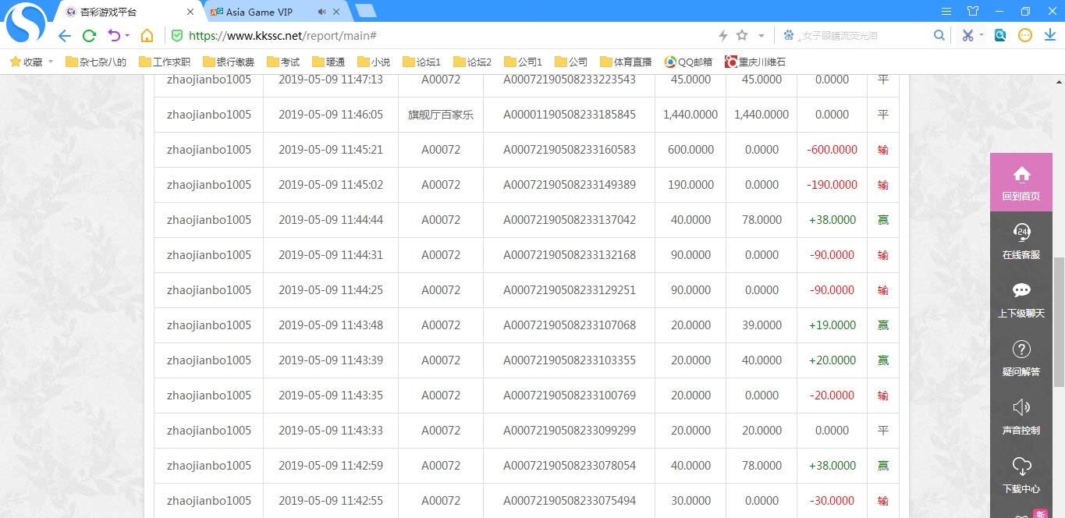Open 上下级聊天 chat panel
This screenshot has height=518, width=1065.
(1021, 299)
